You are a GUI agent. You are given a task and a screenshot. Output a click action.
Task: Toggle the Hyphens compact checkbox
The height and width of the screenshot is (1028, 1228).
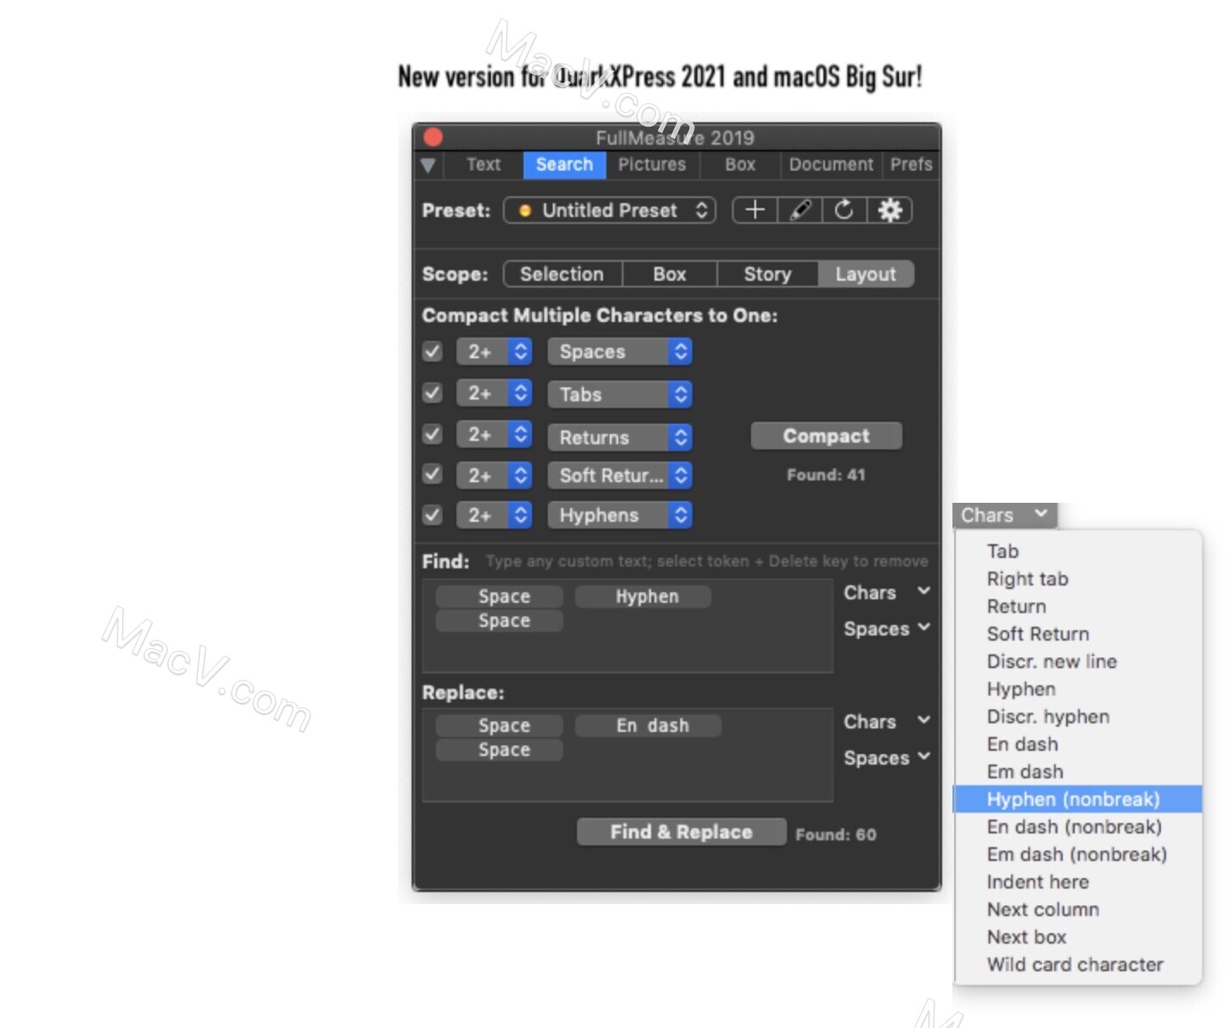click(x=432, y=515)
